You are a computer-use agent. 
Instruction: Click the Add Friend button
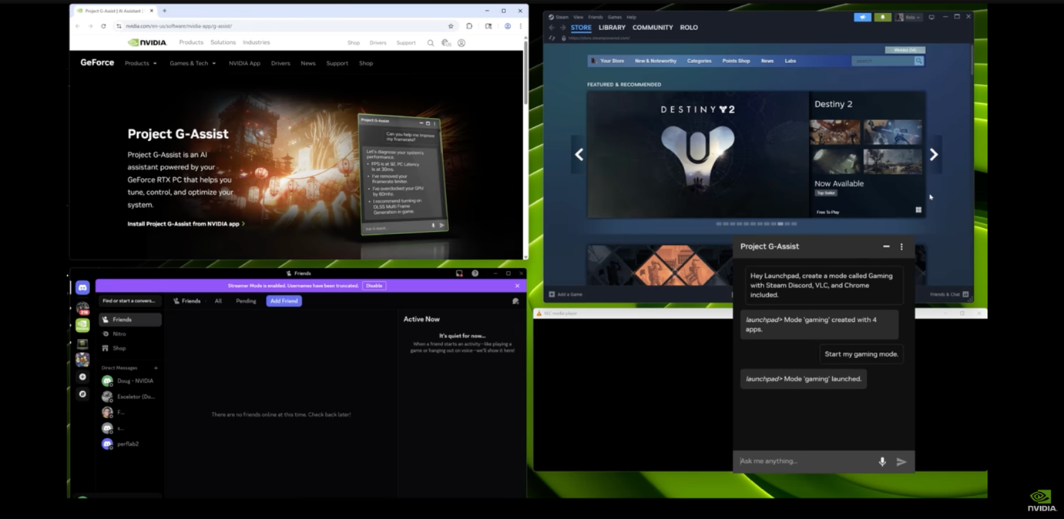[x=284, y=301]
